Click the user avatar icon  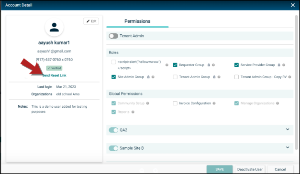tap(54, 27)
